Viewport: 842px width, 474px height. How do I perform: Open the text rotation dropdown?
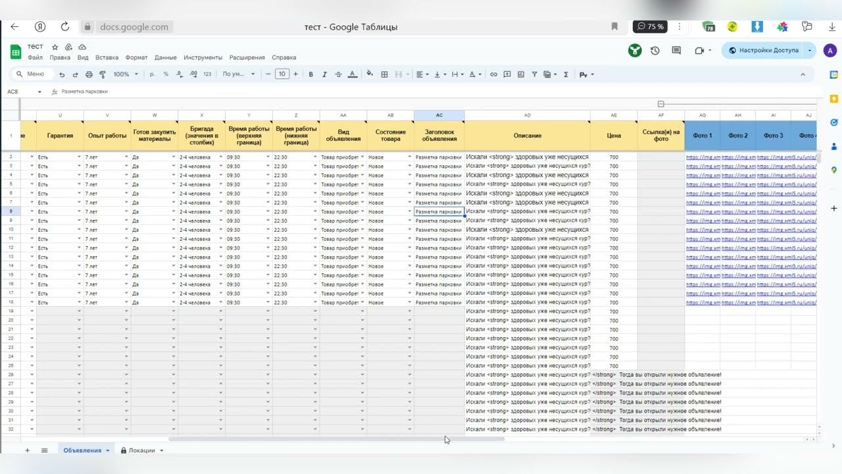(x=475, y=74)
